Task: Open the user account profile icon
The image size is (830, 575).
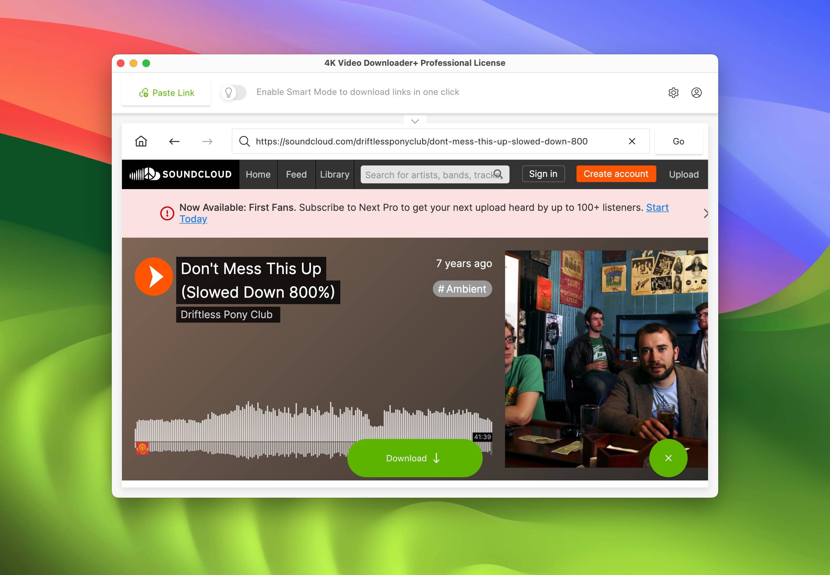Action: point(696,93)
